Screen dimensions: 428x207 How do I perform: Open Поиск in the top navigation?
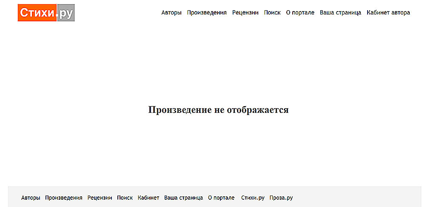272,12
